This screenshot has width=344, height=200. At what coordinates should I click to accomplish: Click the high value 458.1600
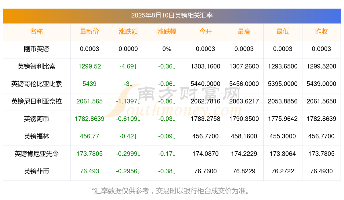point(244,136)
